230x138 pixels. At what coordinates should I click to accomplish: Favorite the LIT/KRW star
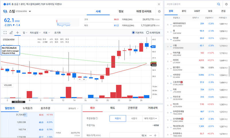point(168,61)
